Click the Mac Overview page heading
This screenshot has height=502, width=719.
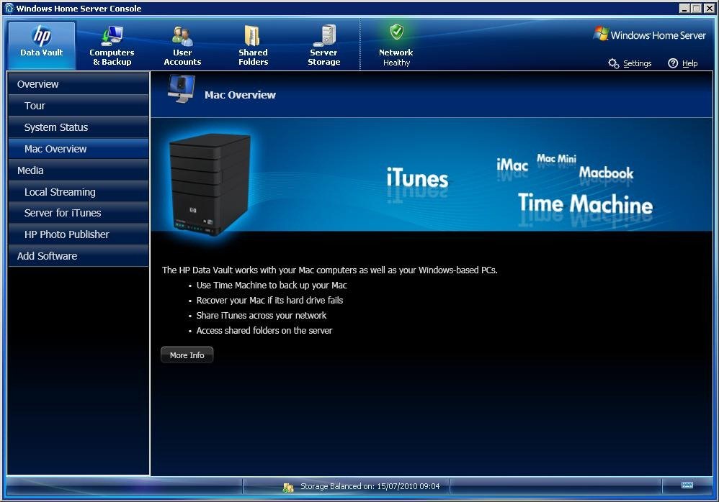point(241,95)
